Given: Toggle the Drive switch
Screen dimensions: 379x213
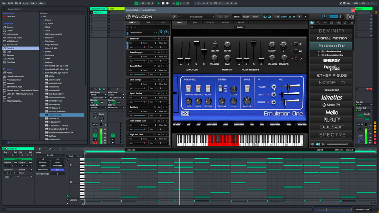Looking at the screenshot, I should pos(247,89).
